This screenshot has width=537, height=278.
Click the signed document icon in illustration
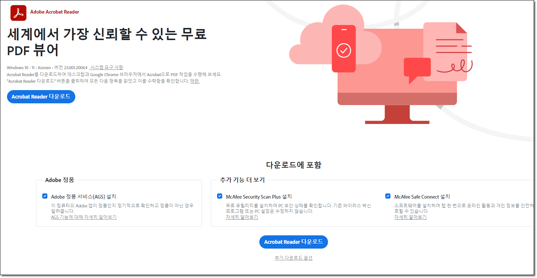point(447,51)
